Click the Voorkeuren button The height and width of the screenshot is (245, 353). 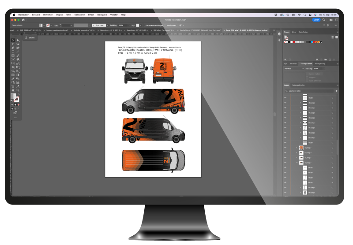[171, 26]
